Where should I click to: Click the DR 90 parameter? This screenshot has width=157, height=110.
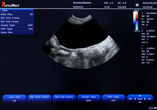(x=145, y=16)
